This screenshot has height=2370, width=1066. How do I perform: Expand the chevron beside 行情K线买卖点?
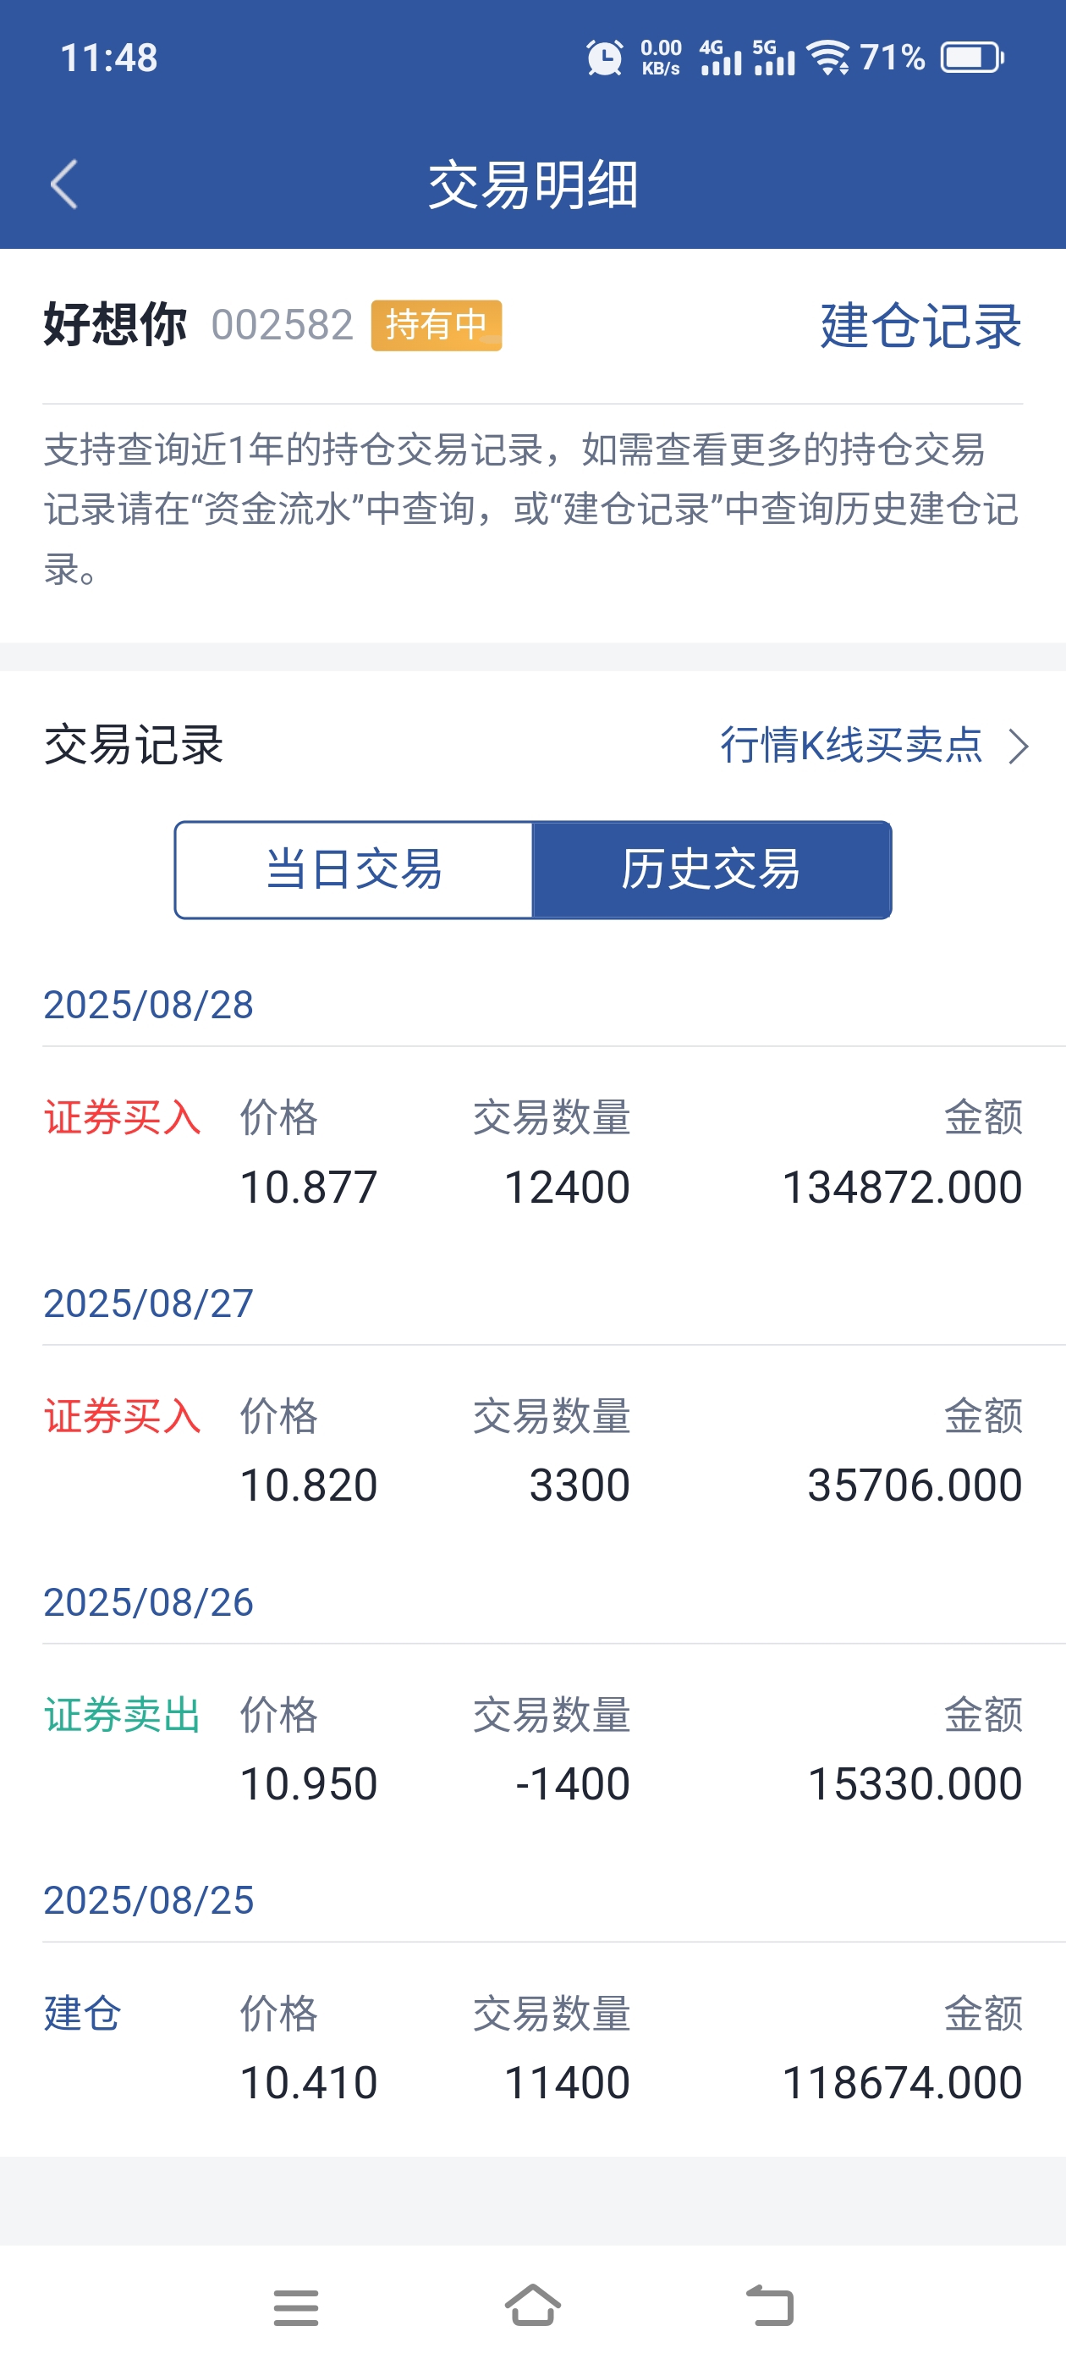point(1018,747)
